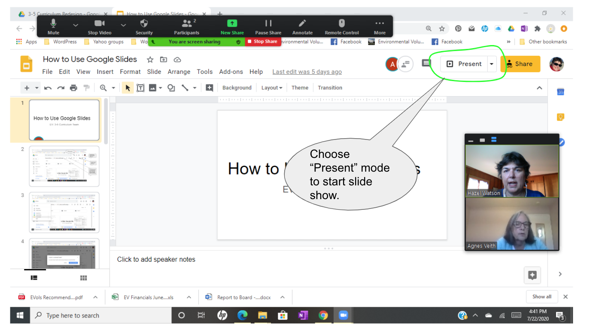Viewport: 596px width, 333px height.
Task: Click the yellow Share button
Action: (x=520, y=64)
